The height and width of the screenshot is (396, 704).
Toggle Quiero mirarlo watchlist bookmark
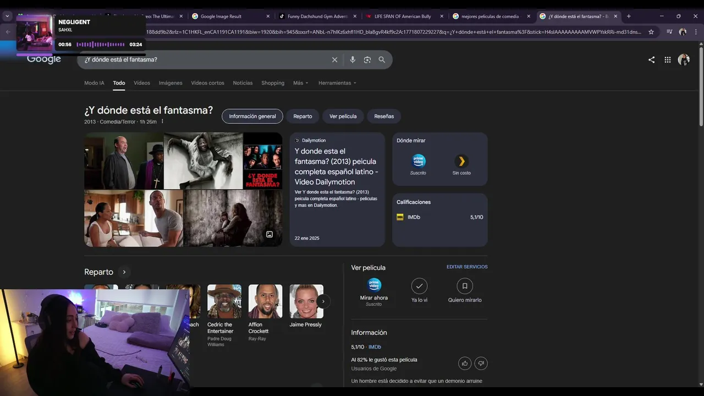[465, 286]
